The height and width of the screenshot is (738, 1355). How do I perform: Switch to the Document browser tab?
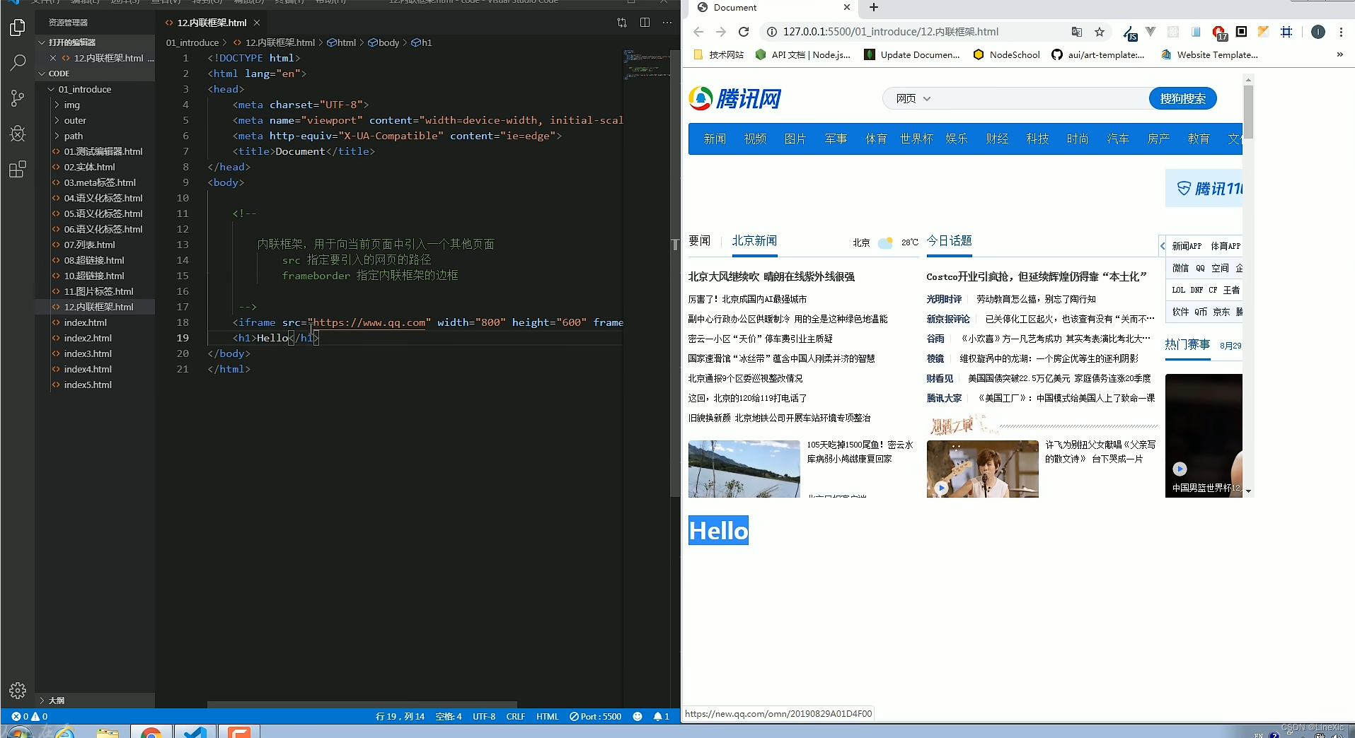tap(771, 7)
